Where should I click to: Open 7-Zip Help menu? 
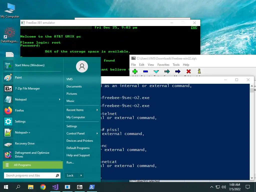click(186, 65)
